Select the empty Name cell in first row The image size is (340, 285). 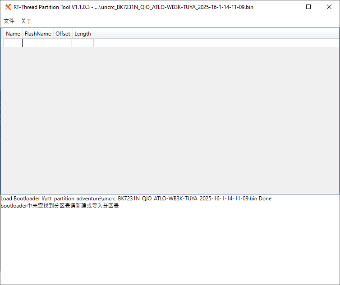click(x=13, y=43)
